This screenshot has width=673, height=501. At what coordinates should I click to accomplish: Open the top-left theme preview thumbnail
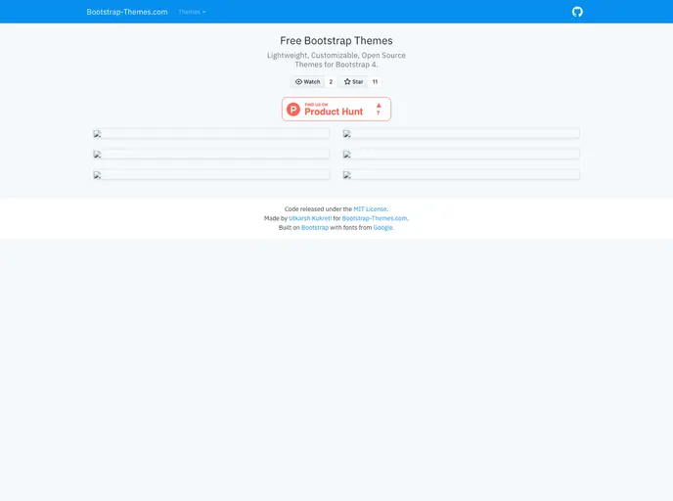(x=211, y=134)
